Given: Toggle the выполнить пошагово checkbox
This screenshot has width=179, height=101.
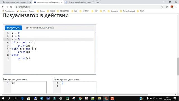Looking at the screenshot, I should 53,28.
